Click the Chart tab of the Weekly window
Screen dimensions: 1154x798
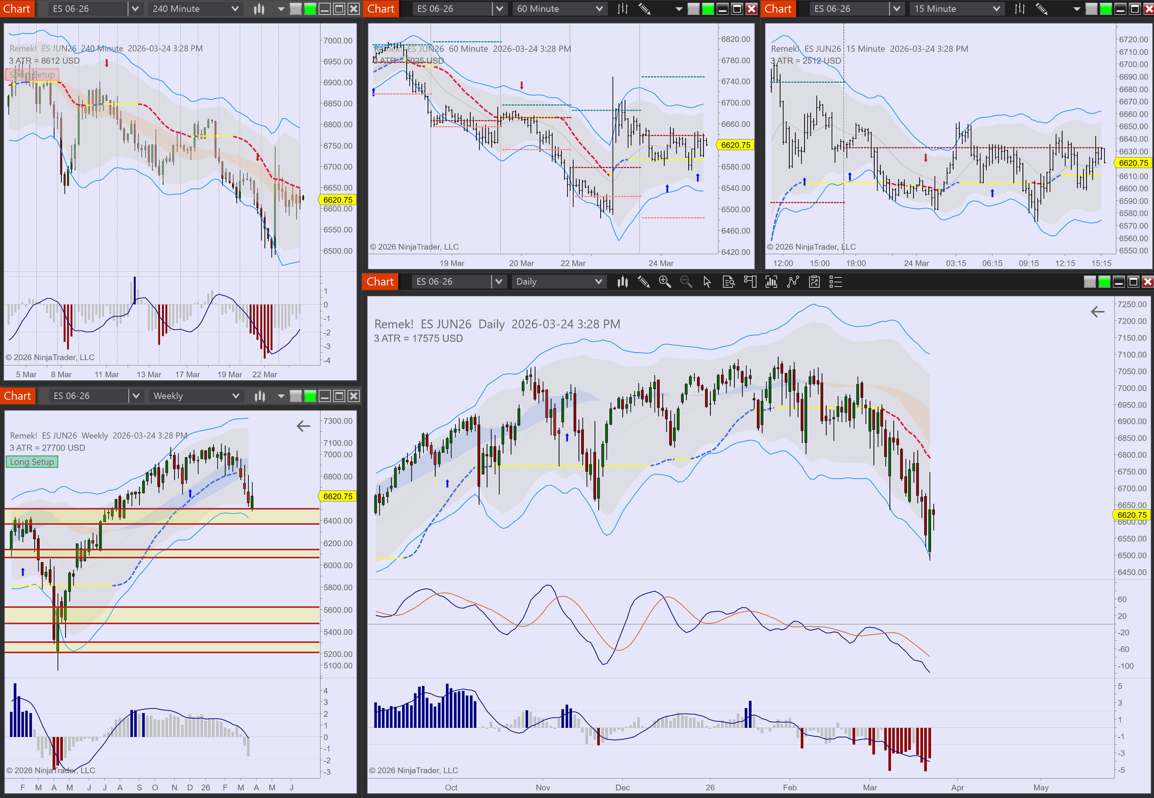17,396
